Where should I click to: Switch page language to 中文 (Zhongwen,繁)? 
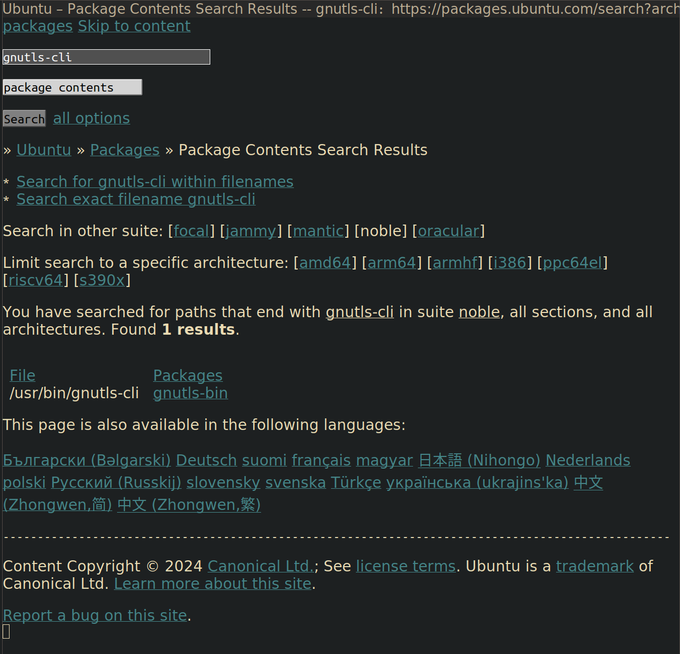coord(189,505)
